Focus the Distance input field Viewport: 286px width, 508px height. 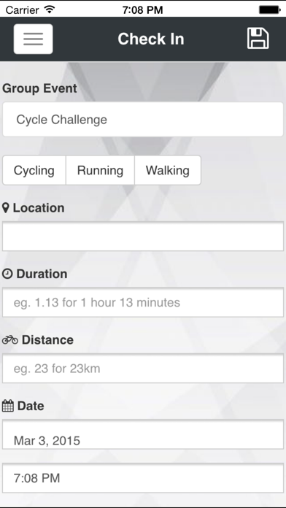point(143,369)
